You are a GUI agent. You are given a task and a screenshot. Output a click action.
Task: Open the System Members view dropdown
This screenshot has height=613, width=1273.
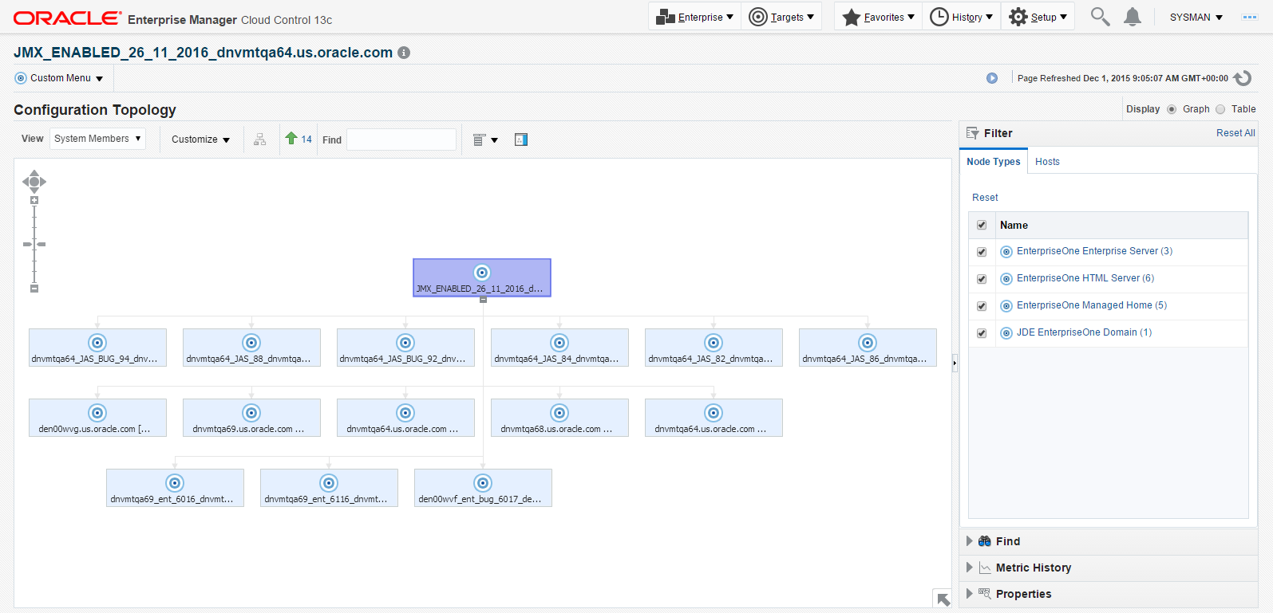click(x=97, y=139)
